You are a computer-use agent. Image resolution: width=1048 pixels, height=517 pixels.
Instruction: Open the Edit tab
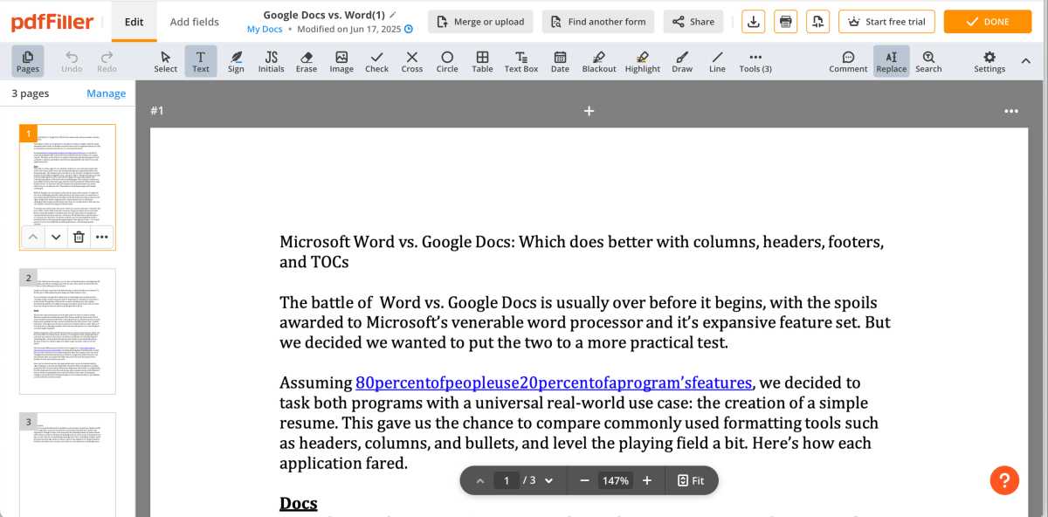(134, 22)
